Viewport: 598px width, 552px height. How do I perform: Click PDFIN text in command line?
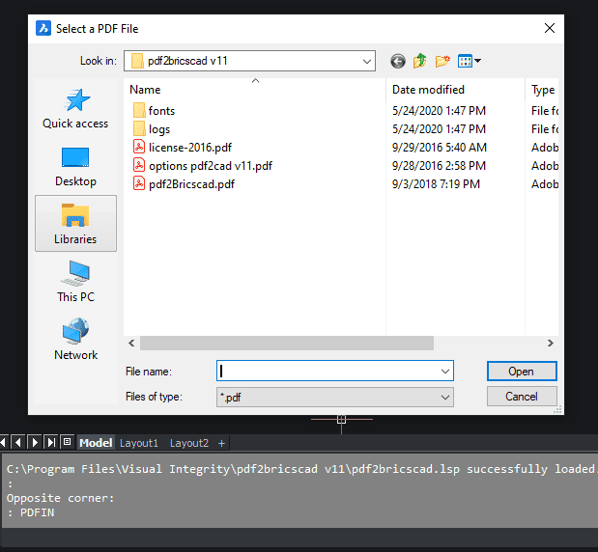[37, 512]
